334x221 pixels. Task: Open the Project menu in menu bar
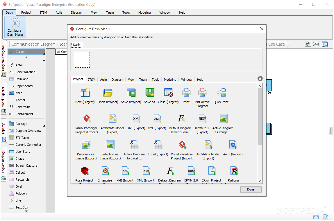coord(26,12)
